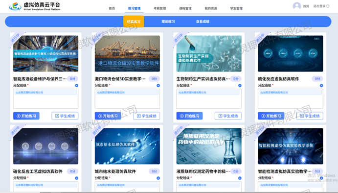
Task: Click the plus icon on the 硝化反应工艺 card
Action: (x=76, y=178)
